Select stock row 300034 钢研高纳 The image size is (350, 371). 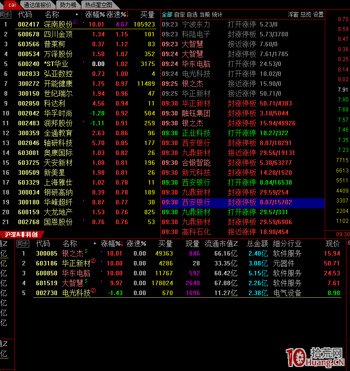click(78, 192)
